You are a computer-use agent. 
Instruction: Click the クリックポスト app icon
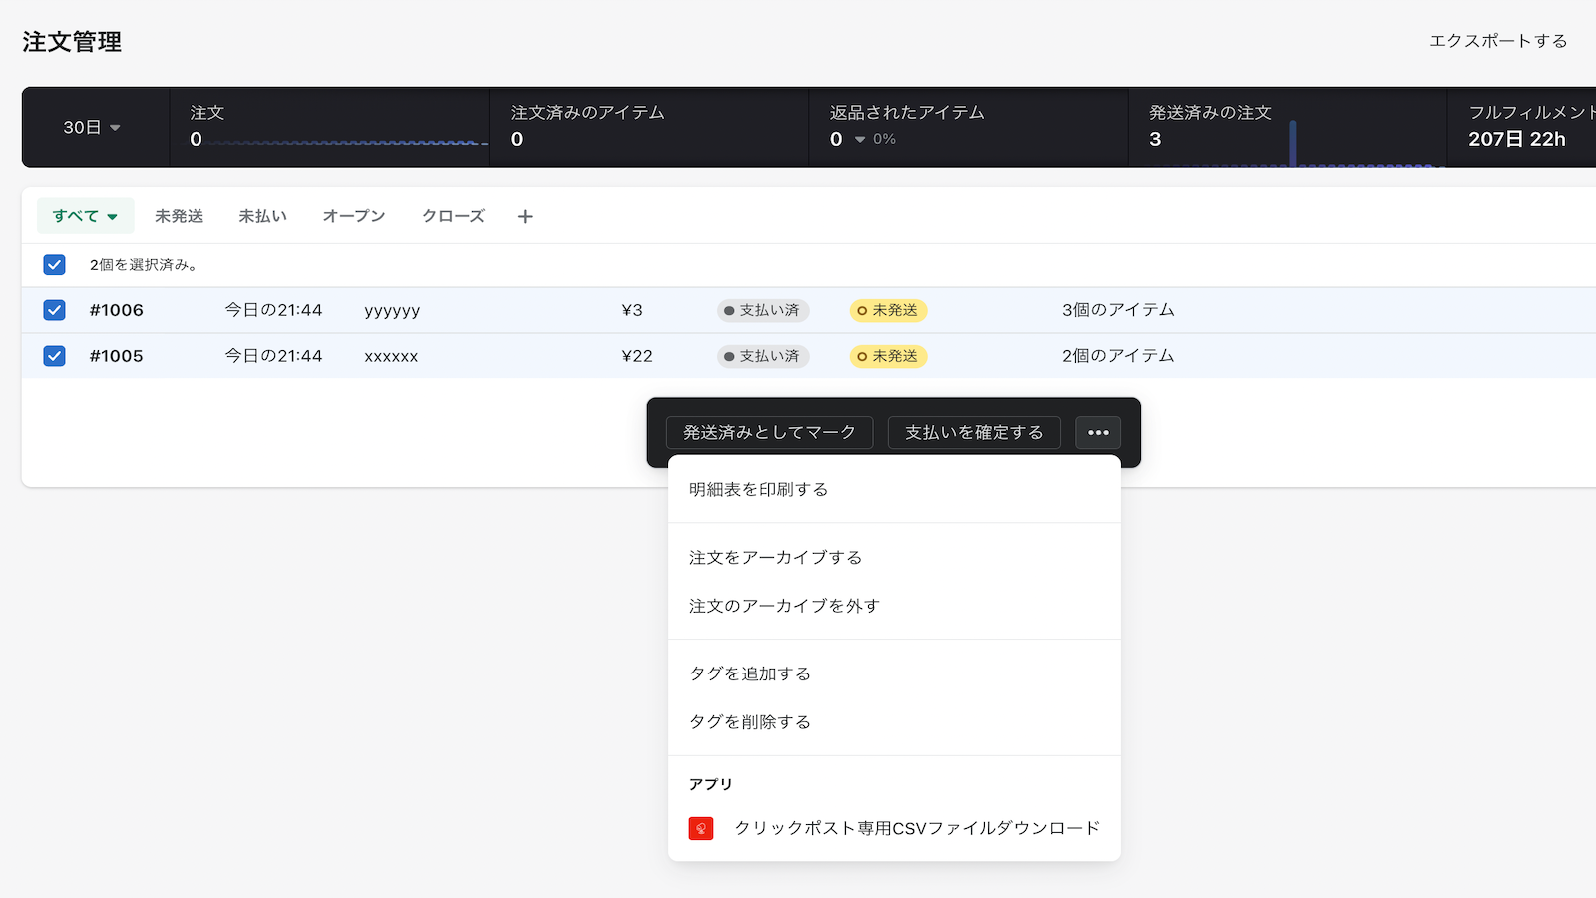(701, 827)
